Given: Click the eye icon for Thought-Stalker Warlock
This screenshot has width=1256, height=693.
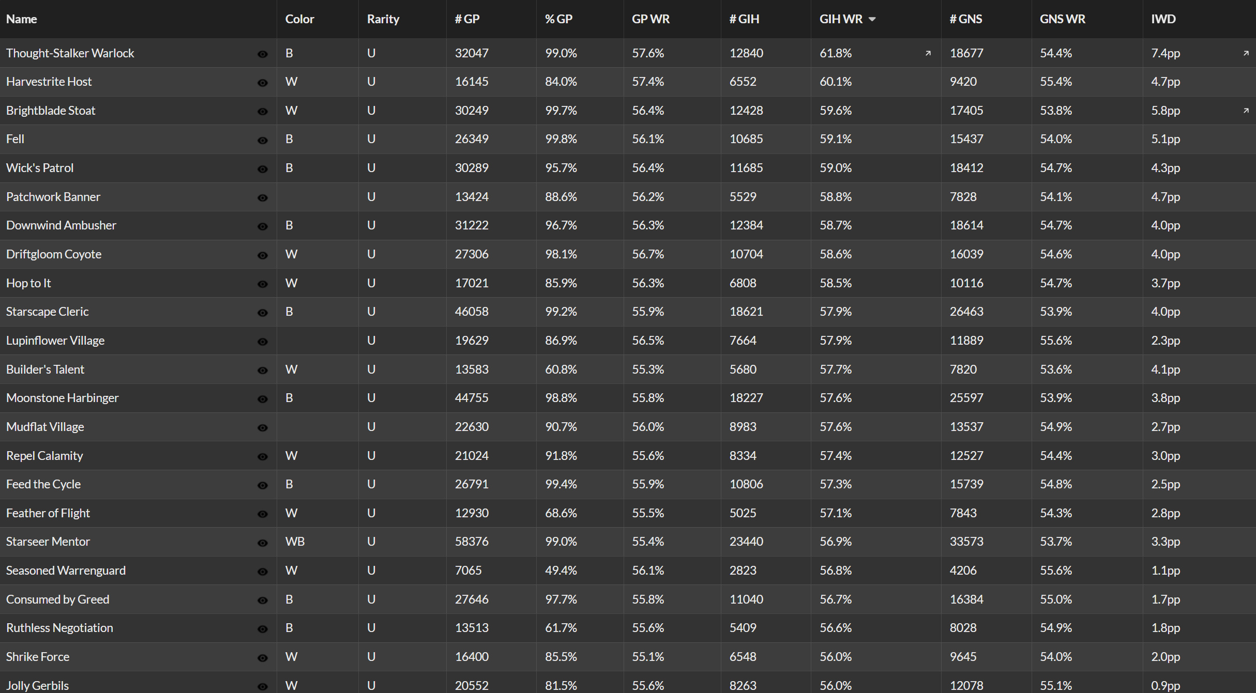Looking at the screenshot, I should [263, 54].
